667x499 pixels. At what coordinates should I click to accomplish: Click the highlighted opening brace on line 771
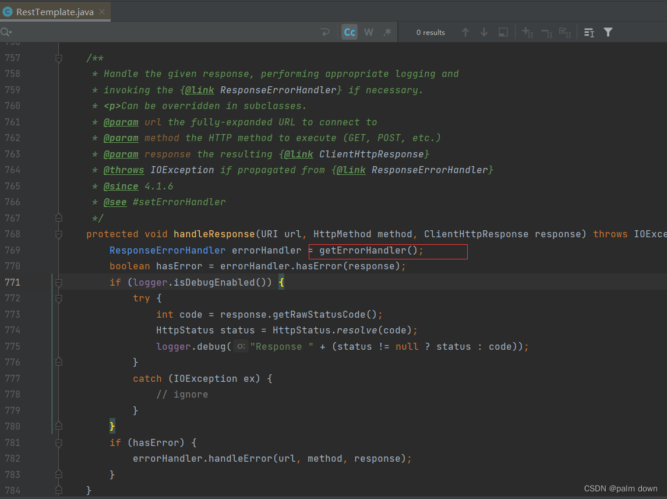281,282
